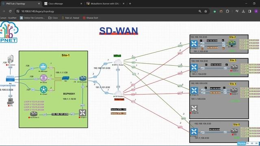
Task: Open the Rabi al-Awwal bookmark
Action: (x=70, y=18)
